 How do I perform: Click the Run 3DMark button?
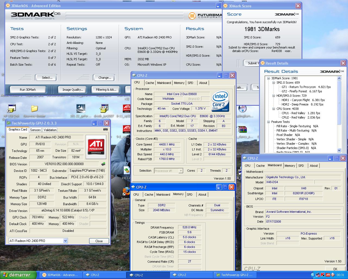point(28,90)
